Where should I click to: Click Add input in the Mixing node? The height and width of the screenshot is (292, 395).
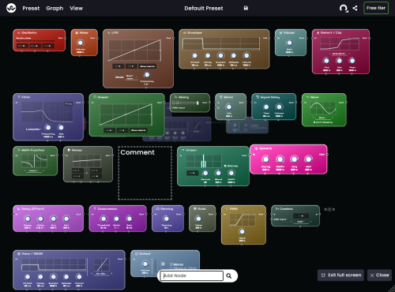click(x=179, y=108)
